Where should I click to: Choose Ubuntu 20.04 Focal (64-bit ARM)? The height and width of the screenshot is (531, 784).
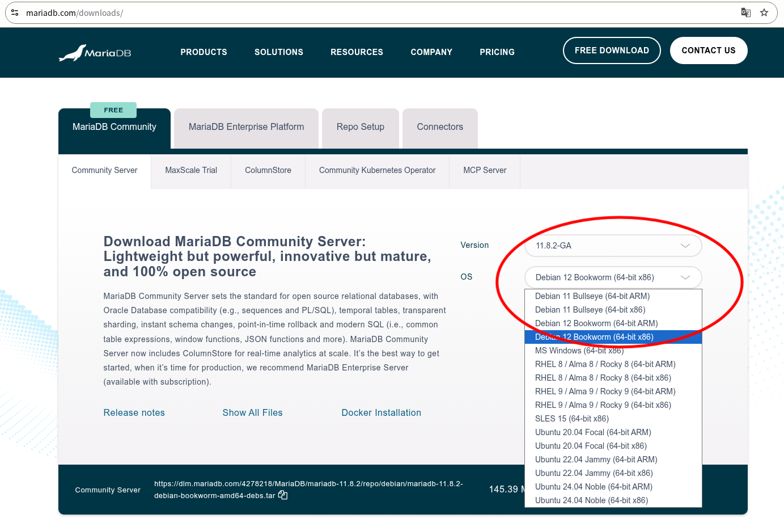tap(613, 432)
